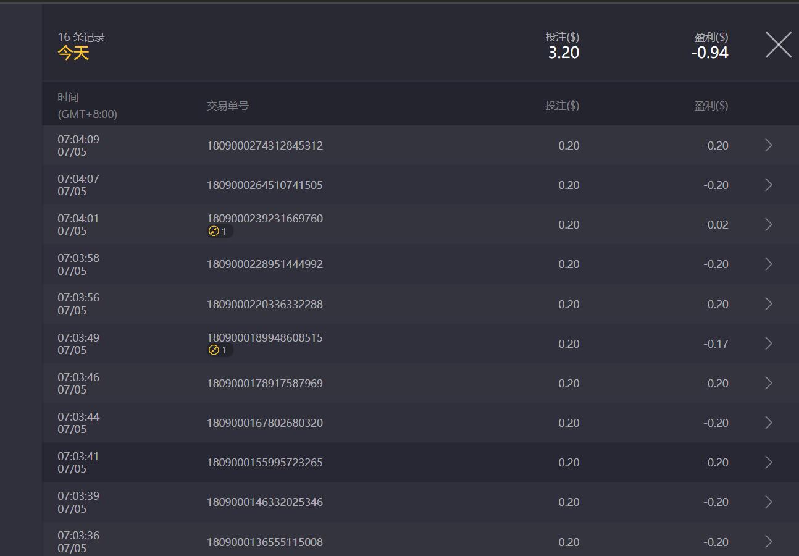This screenshot has height=556, width=799.
Task: Expand the 07:04:01 record chevron
Action: (769, 224)
